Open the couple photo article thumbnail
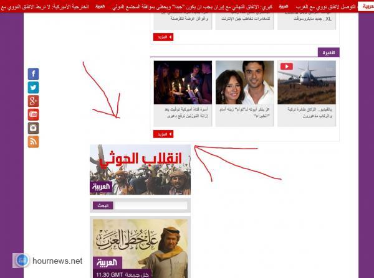This screenshot has width=374, height=278. [244, 82]
